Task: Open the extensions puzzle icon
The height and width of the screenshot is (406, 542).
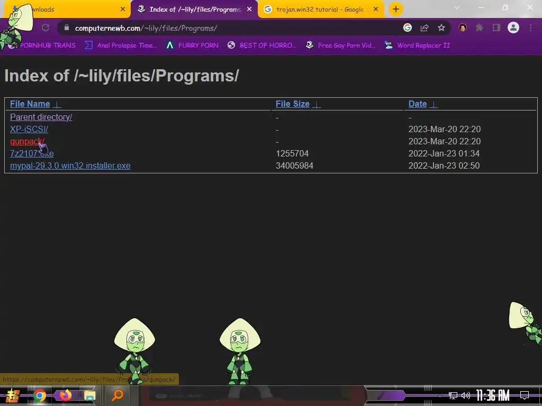Action: (x=480, y=27)
